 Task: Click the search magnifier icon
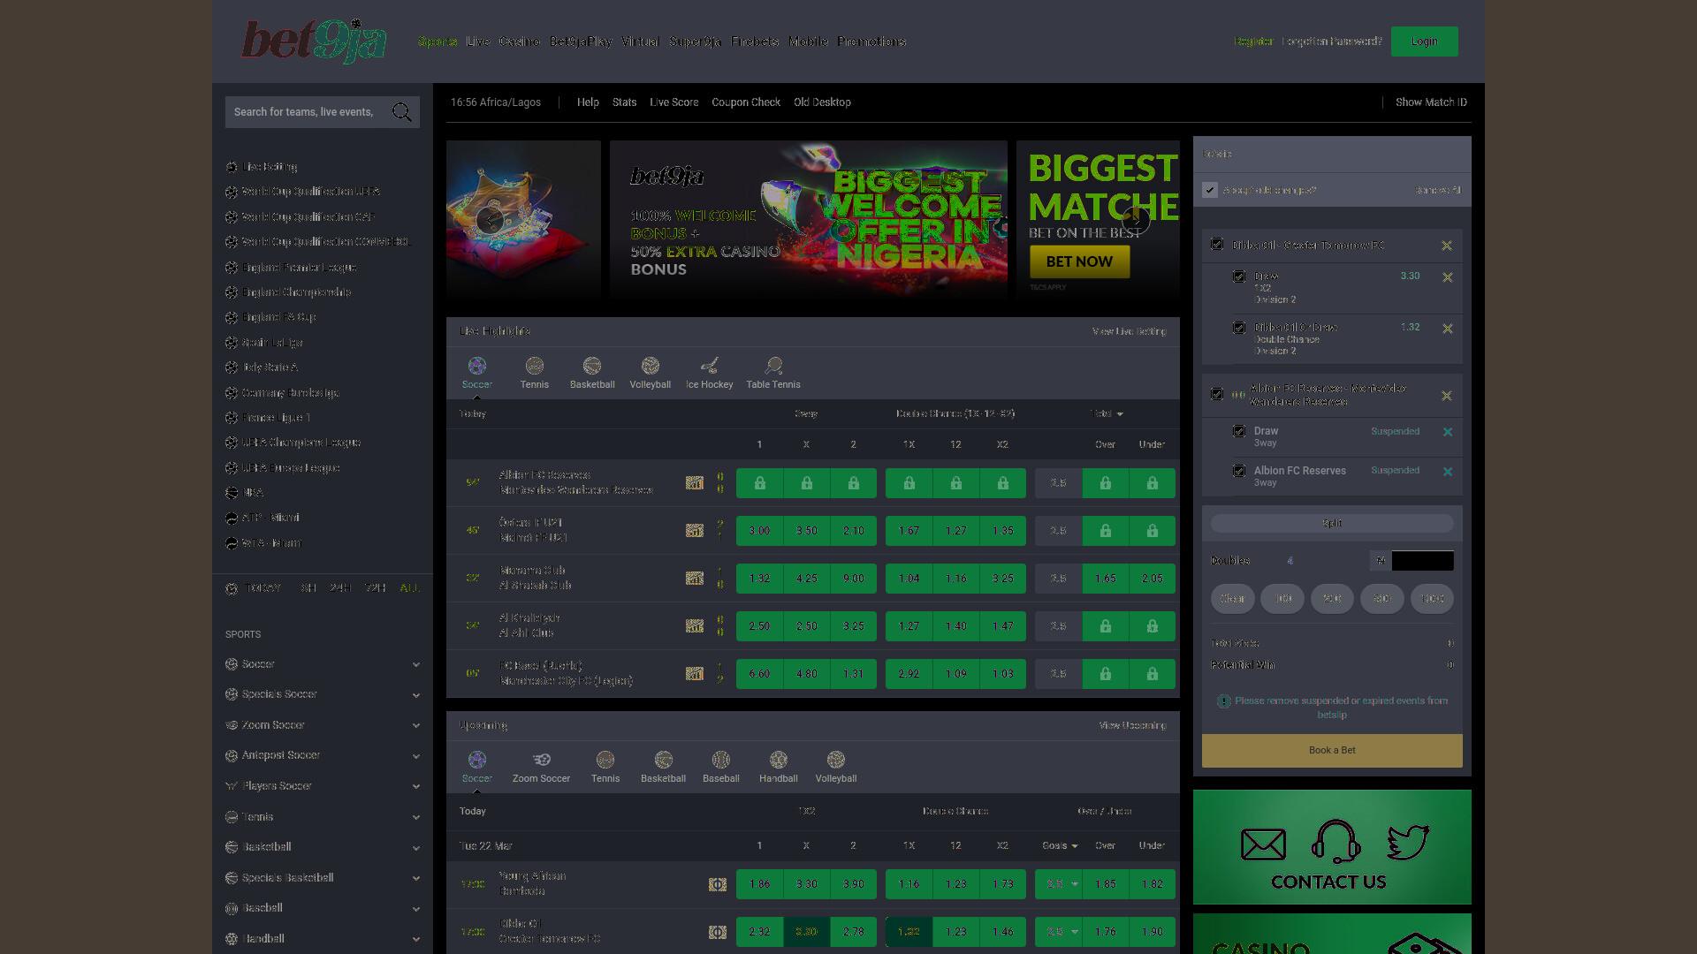coord(402,112)
